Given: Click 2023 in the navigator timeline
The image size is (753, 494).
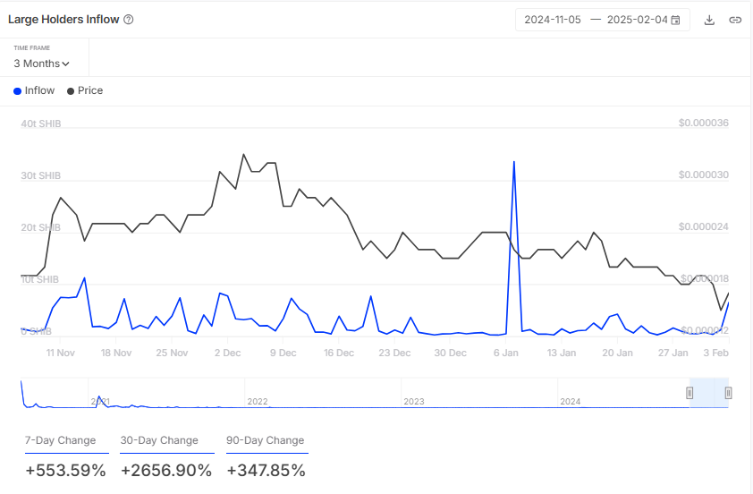Looking at the screenshot, I should tap(414, 402).
